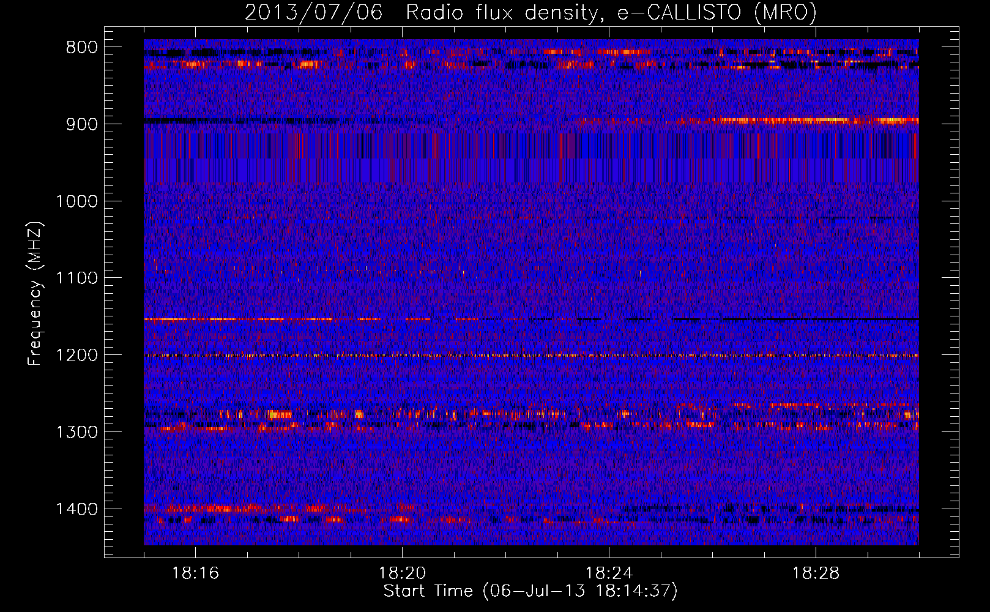
Task: Select the '1300' frequency axis label
Action: [x=77, y=432]
